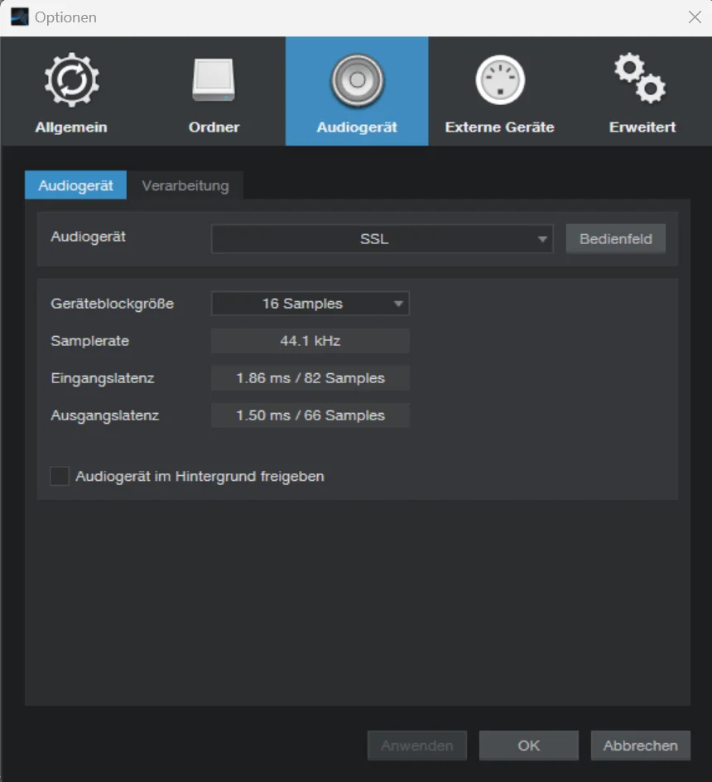Confirm settings with the OK button
712x782 pixels.
529,746
